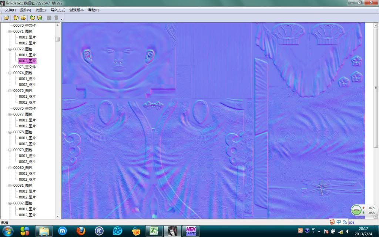Click the scroll-down arrow of tree panel
Screen dimensions: 379x237
(x=57, y=216)
